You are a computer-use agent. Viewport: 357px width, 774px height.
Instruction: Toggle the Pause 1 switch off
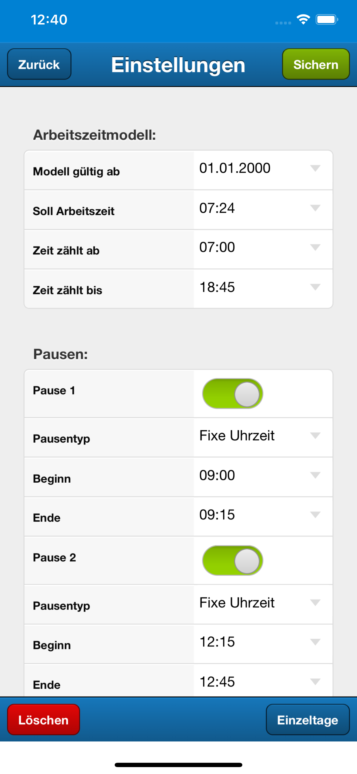point(233,393)
